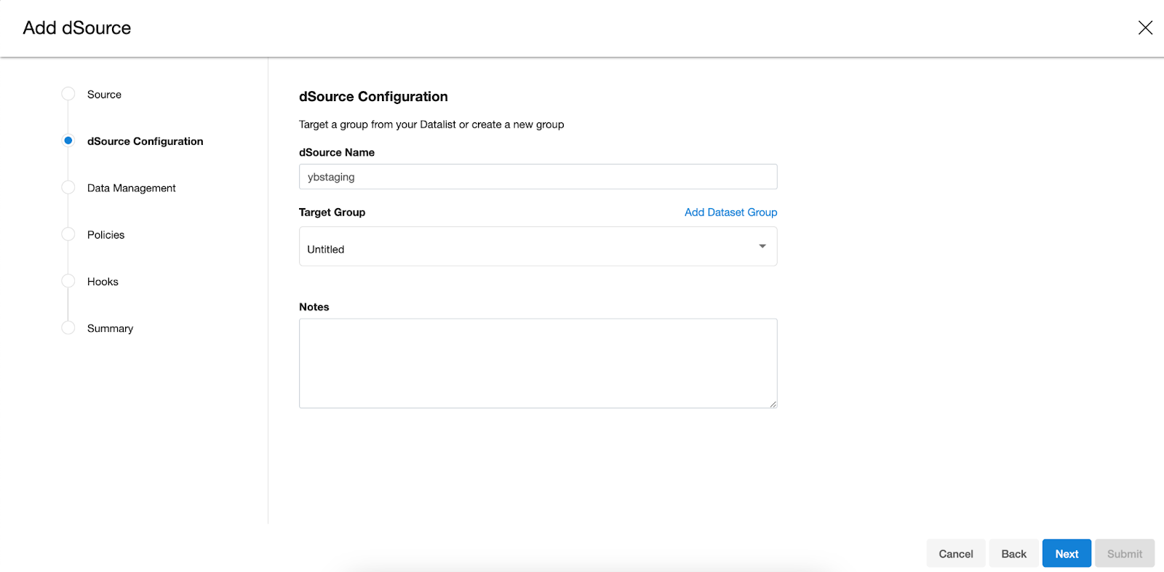Click the active dSource Configuration step circle
Screen dimensions: 1164x572
[x=68, y=140]
